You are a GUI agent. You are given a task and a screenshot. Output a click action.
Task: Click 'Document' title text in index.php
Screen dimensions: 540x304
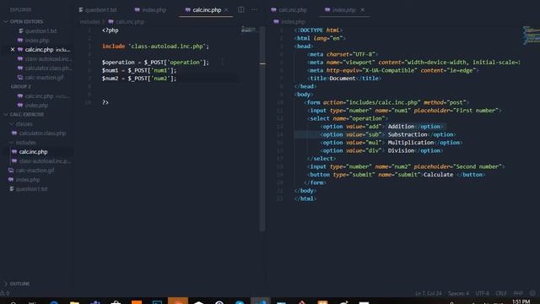pos(342,79)
